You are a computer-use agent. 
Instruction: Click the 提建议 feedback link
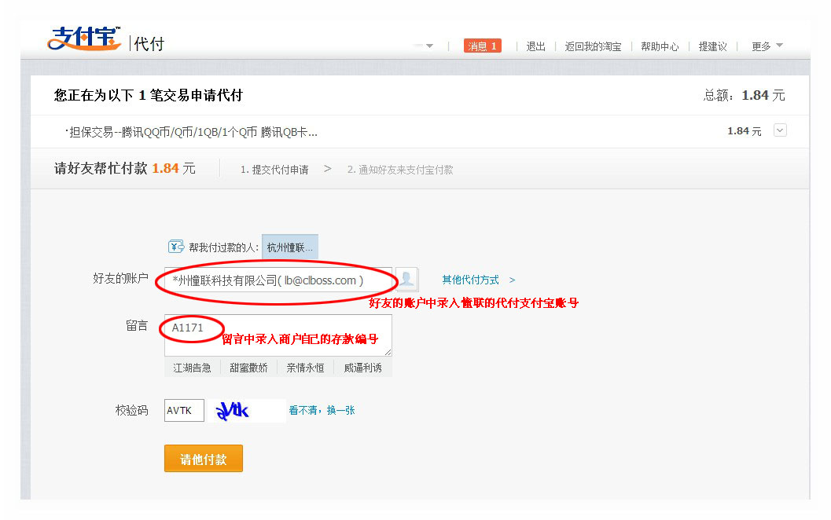click(x=712, y=46)
